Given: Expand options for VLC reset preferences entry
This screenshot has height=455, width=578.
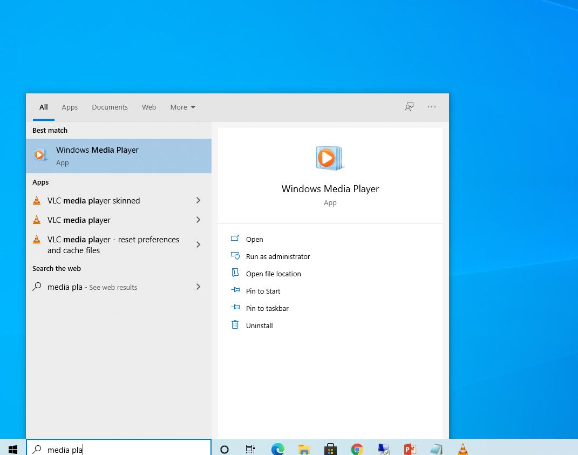Looking at the screenshot, I should tap(198, 245).
